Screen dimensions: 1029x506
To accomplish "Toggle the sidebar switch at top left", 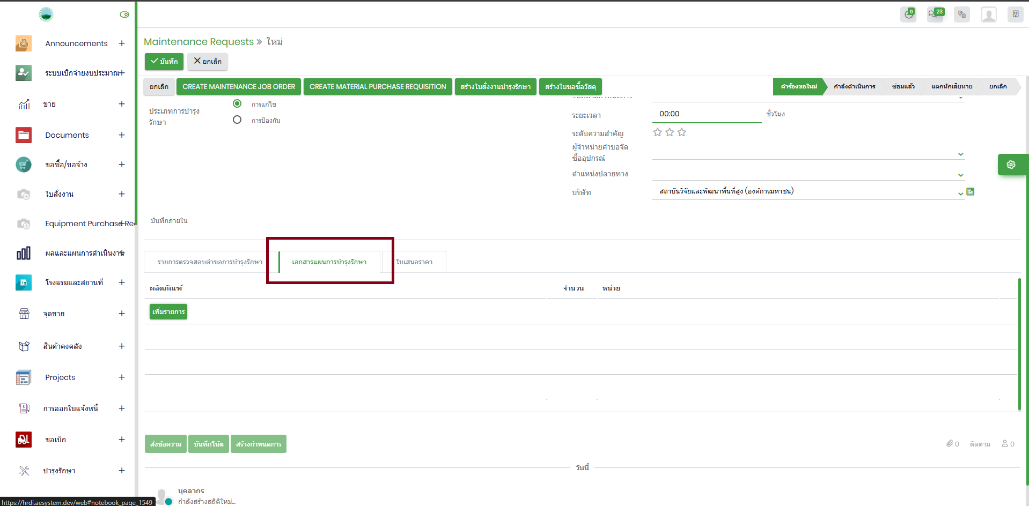I will (x=124, y=14).
